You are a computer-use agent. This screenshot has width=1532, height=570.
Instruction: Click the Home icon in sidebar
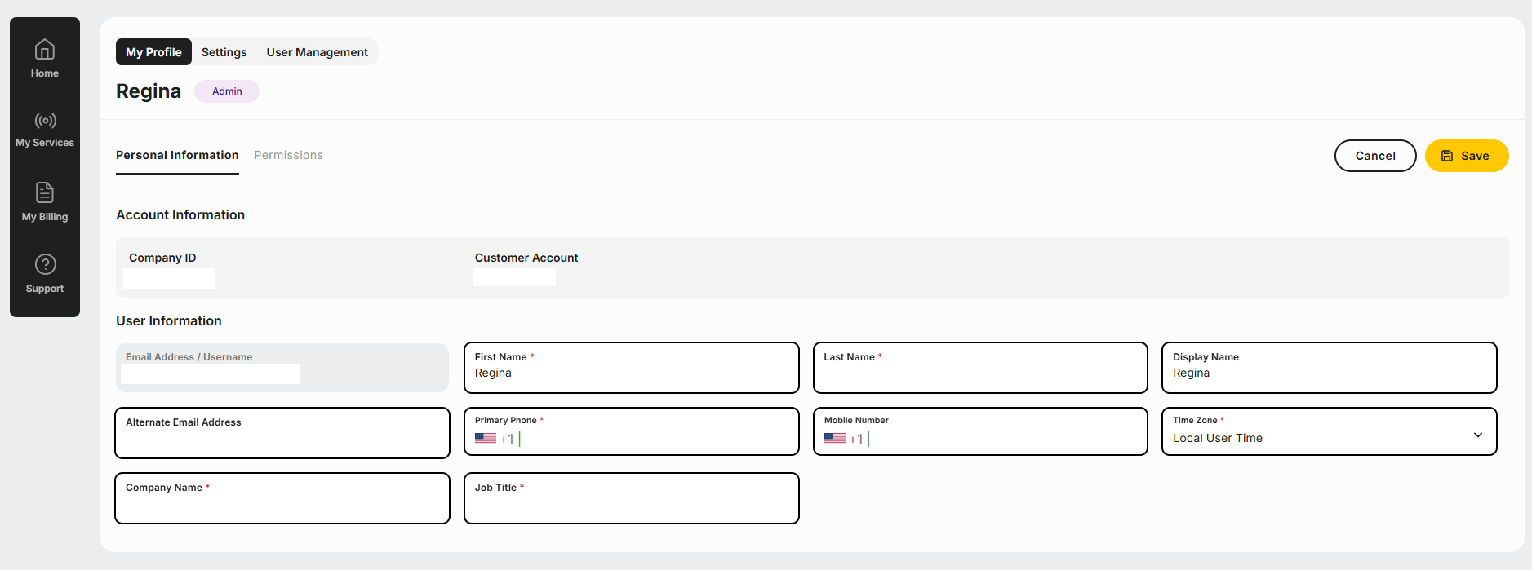coord(45,51)
